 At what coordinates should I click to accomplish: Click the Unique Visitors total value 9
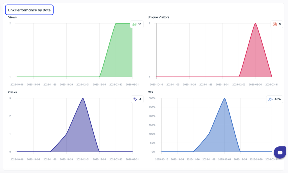280,24
